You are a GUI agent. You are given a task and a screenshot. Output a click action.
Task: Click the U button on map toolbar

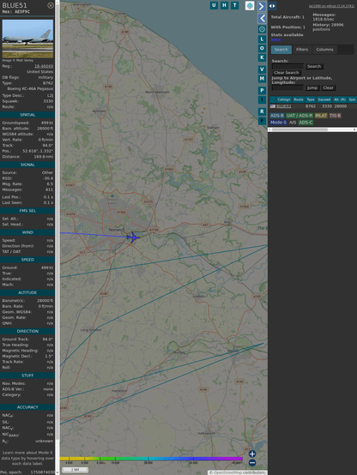tap(214, 5)
